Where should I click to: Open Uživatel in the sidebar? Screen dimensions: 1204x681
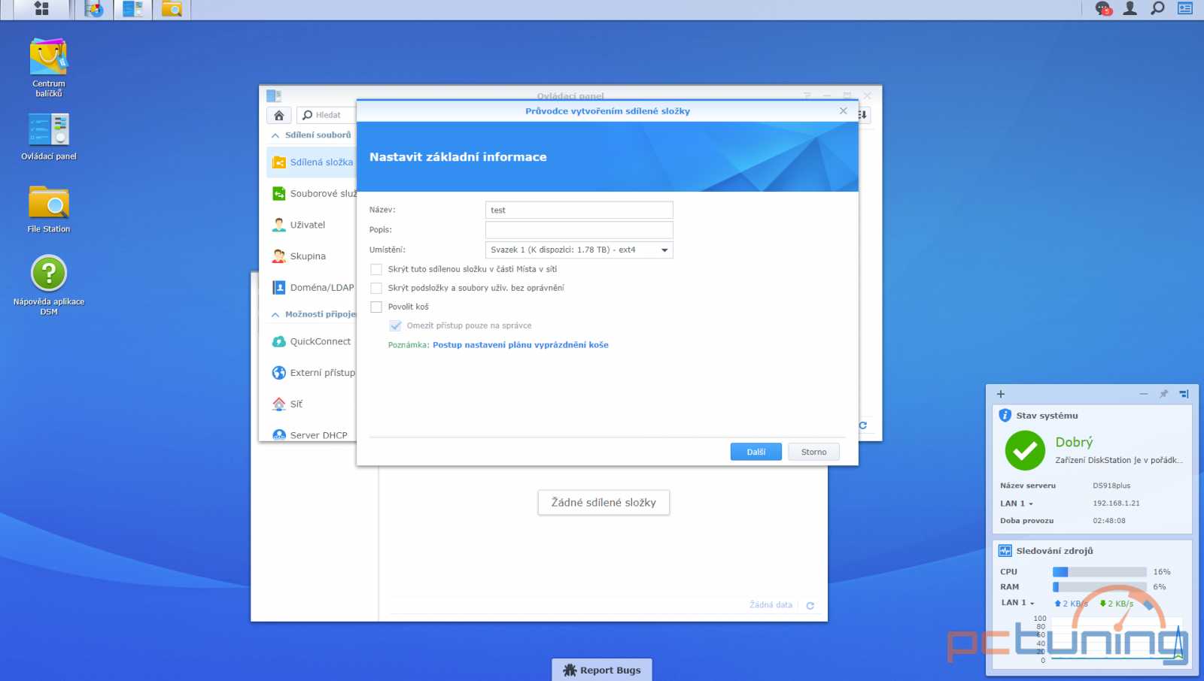[312, 225]
